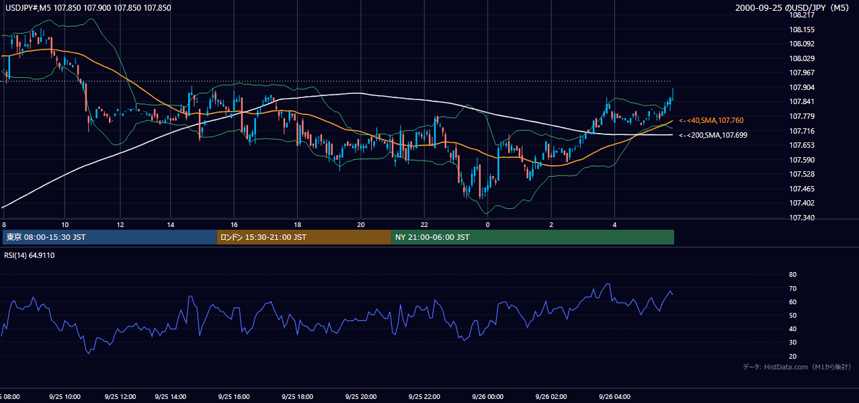This screenshot has width=859, height=403.
Task: Click price axis value 107.967
Action: point(801,73)
